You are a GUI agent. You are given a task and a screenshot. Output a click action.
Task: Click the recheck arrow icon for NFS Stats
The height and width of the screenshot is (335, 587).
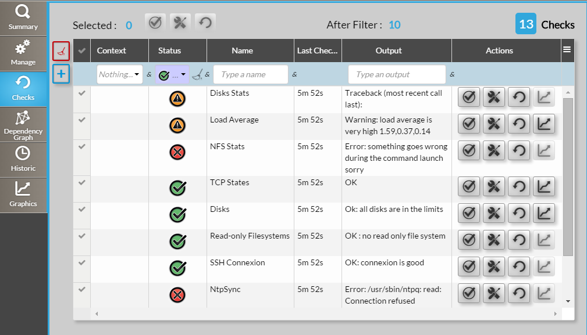click(x=519, y=150)
